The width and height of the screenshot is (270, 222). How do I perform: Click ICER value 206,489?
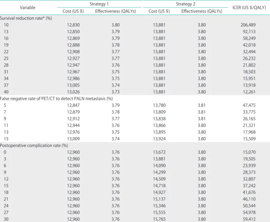(248, 25)
